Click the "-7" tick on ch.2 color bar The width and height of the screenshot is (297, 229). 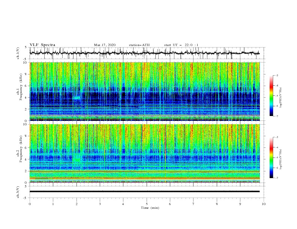click(x=277, y=178)
